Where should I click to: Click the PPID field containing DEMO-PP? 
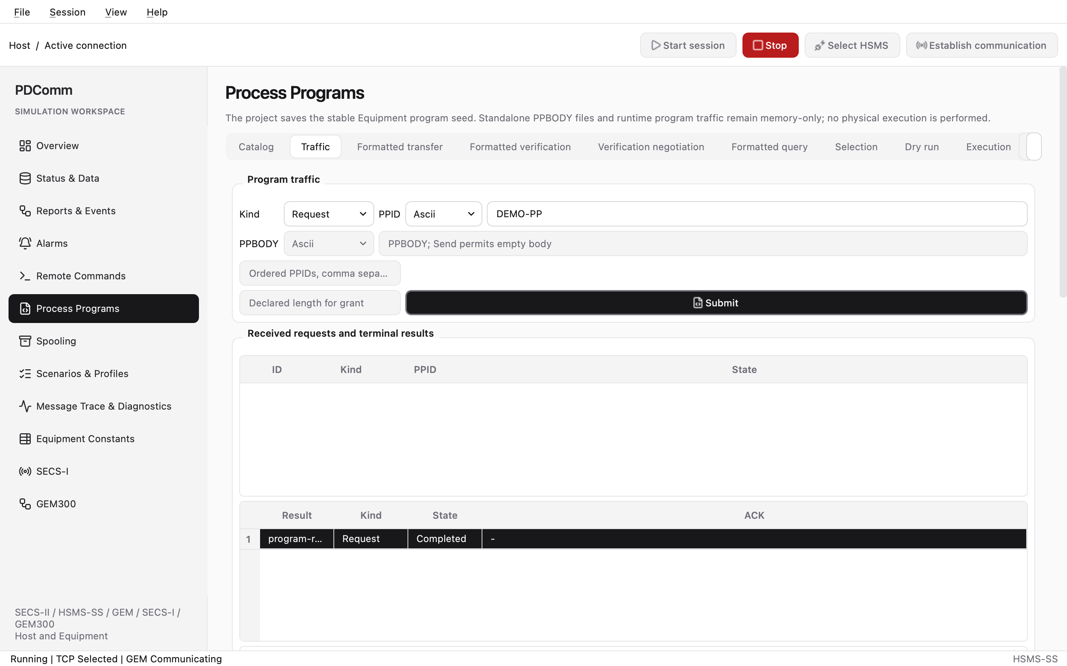click(757, 214)
